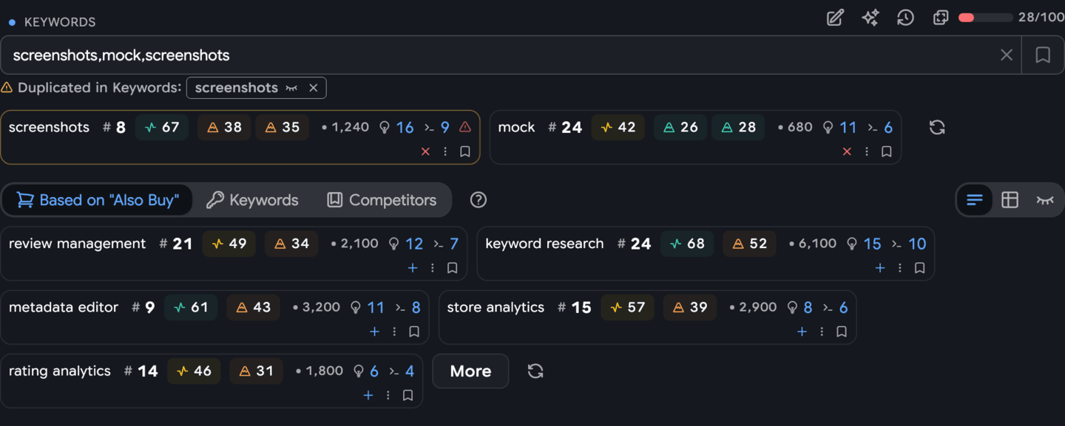This screenshot has height=426, width=1065.
Task: Switch to the Keywords tab
Action: [252, 200]
